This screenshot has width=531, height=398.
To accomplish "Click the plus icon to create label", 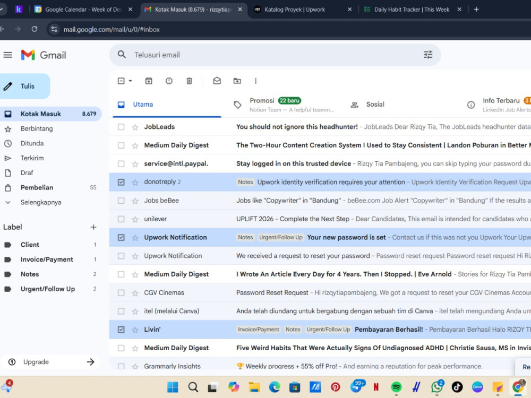I will click(x=93, y=227).
